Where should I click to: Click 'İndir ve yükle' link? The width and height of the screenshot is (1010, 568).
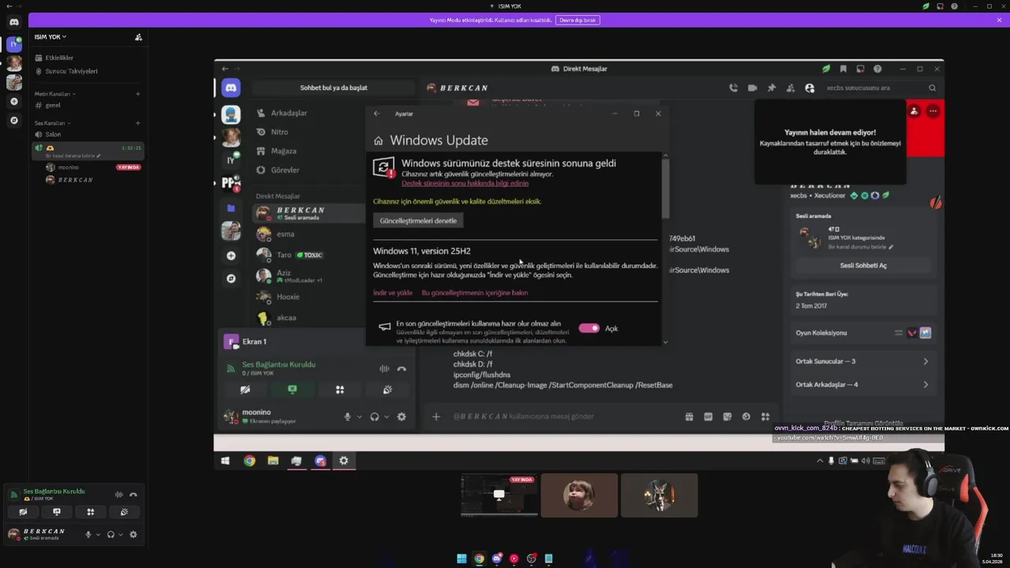393,293
